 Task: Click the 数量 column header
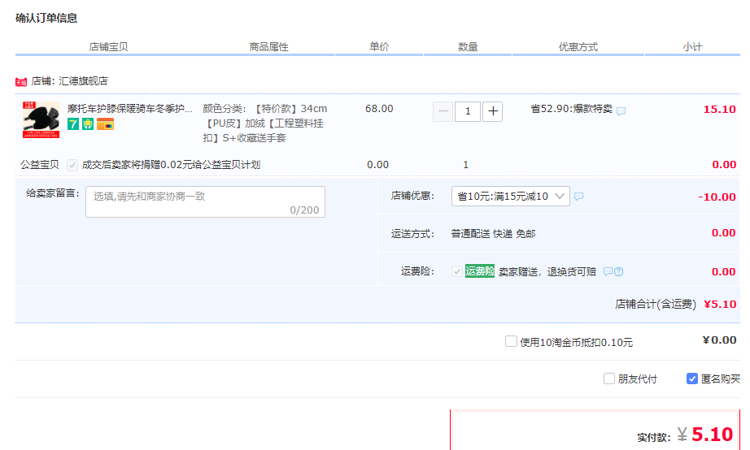[x=468, y=47]
